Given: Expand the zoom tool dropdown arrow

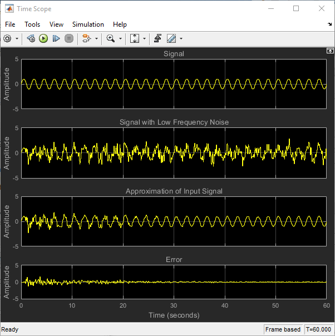Looking at the screenshot, I should [120, 39].
